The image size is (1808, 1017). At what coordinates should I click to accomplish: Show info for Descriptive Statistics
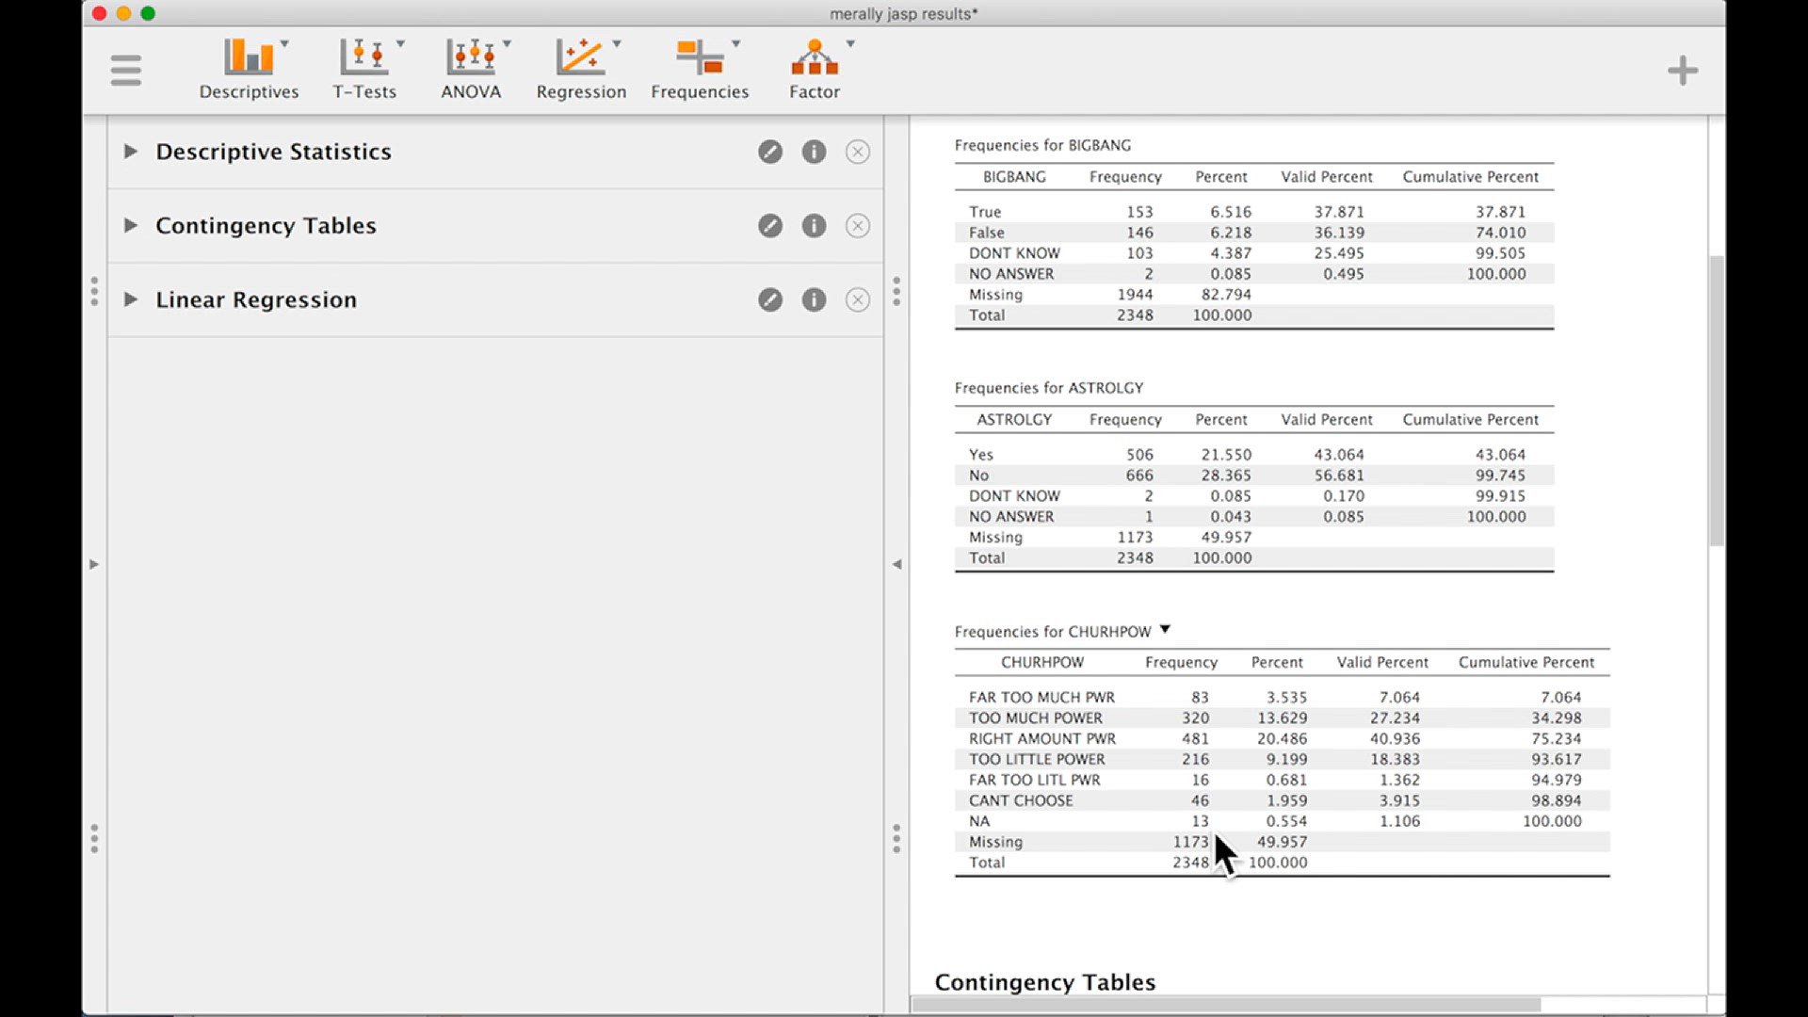tap(814, 152)
